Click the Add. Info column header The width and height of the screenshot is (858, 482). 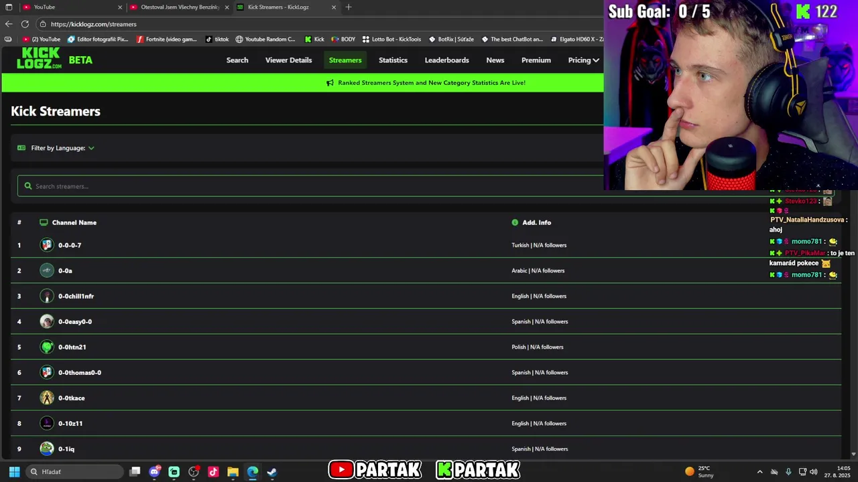[536, 222]
